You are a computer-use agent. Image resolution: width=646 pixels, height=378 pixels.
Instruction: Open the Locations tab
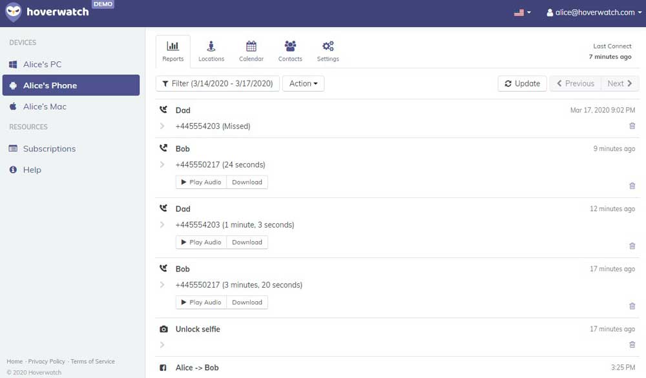[x=211, y=52]
